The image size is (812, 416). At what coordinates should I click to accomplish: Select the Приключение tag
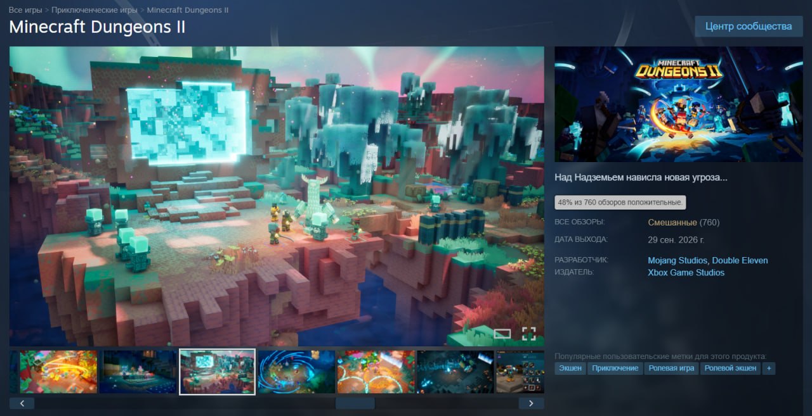click(615, 368)
